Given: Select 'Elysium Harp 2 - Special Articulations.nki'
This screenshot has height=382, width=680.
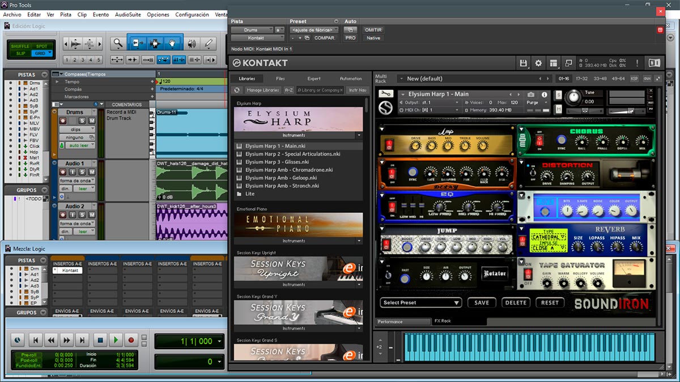Looking at the screenshot, I should pos(293,154).
